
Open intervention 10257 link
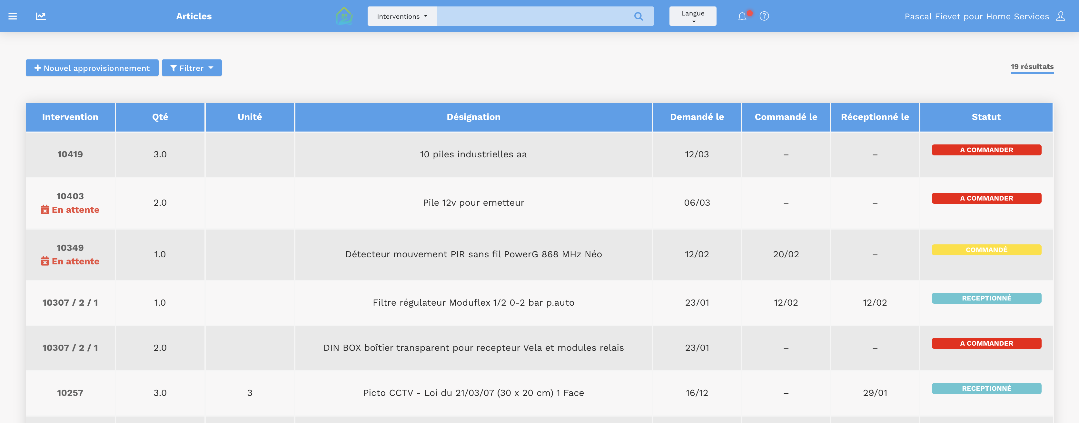coord(70,393)
